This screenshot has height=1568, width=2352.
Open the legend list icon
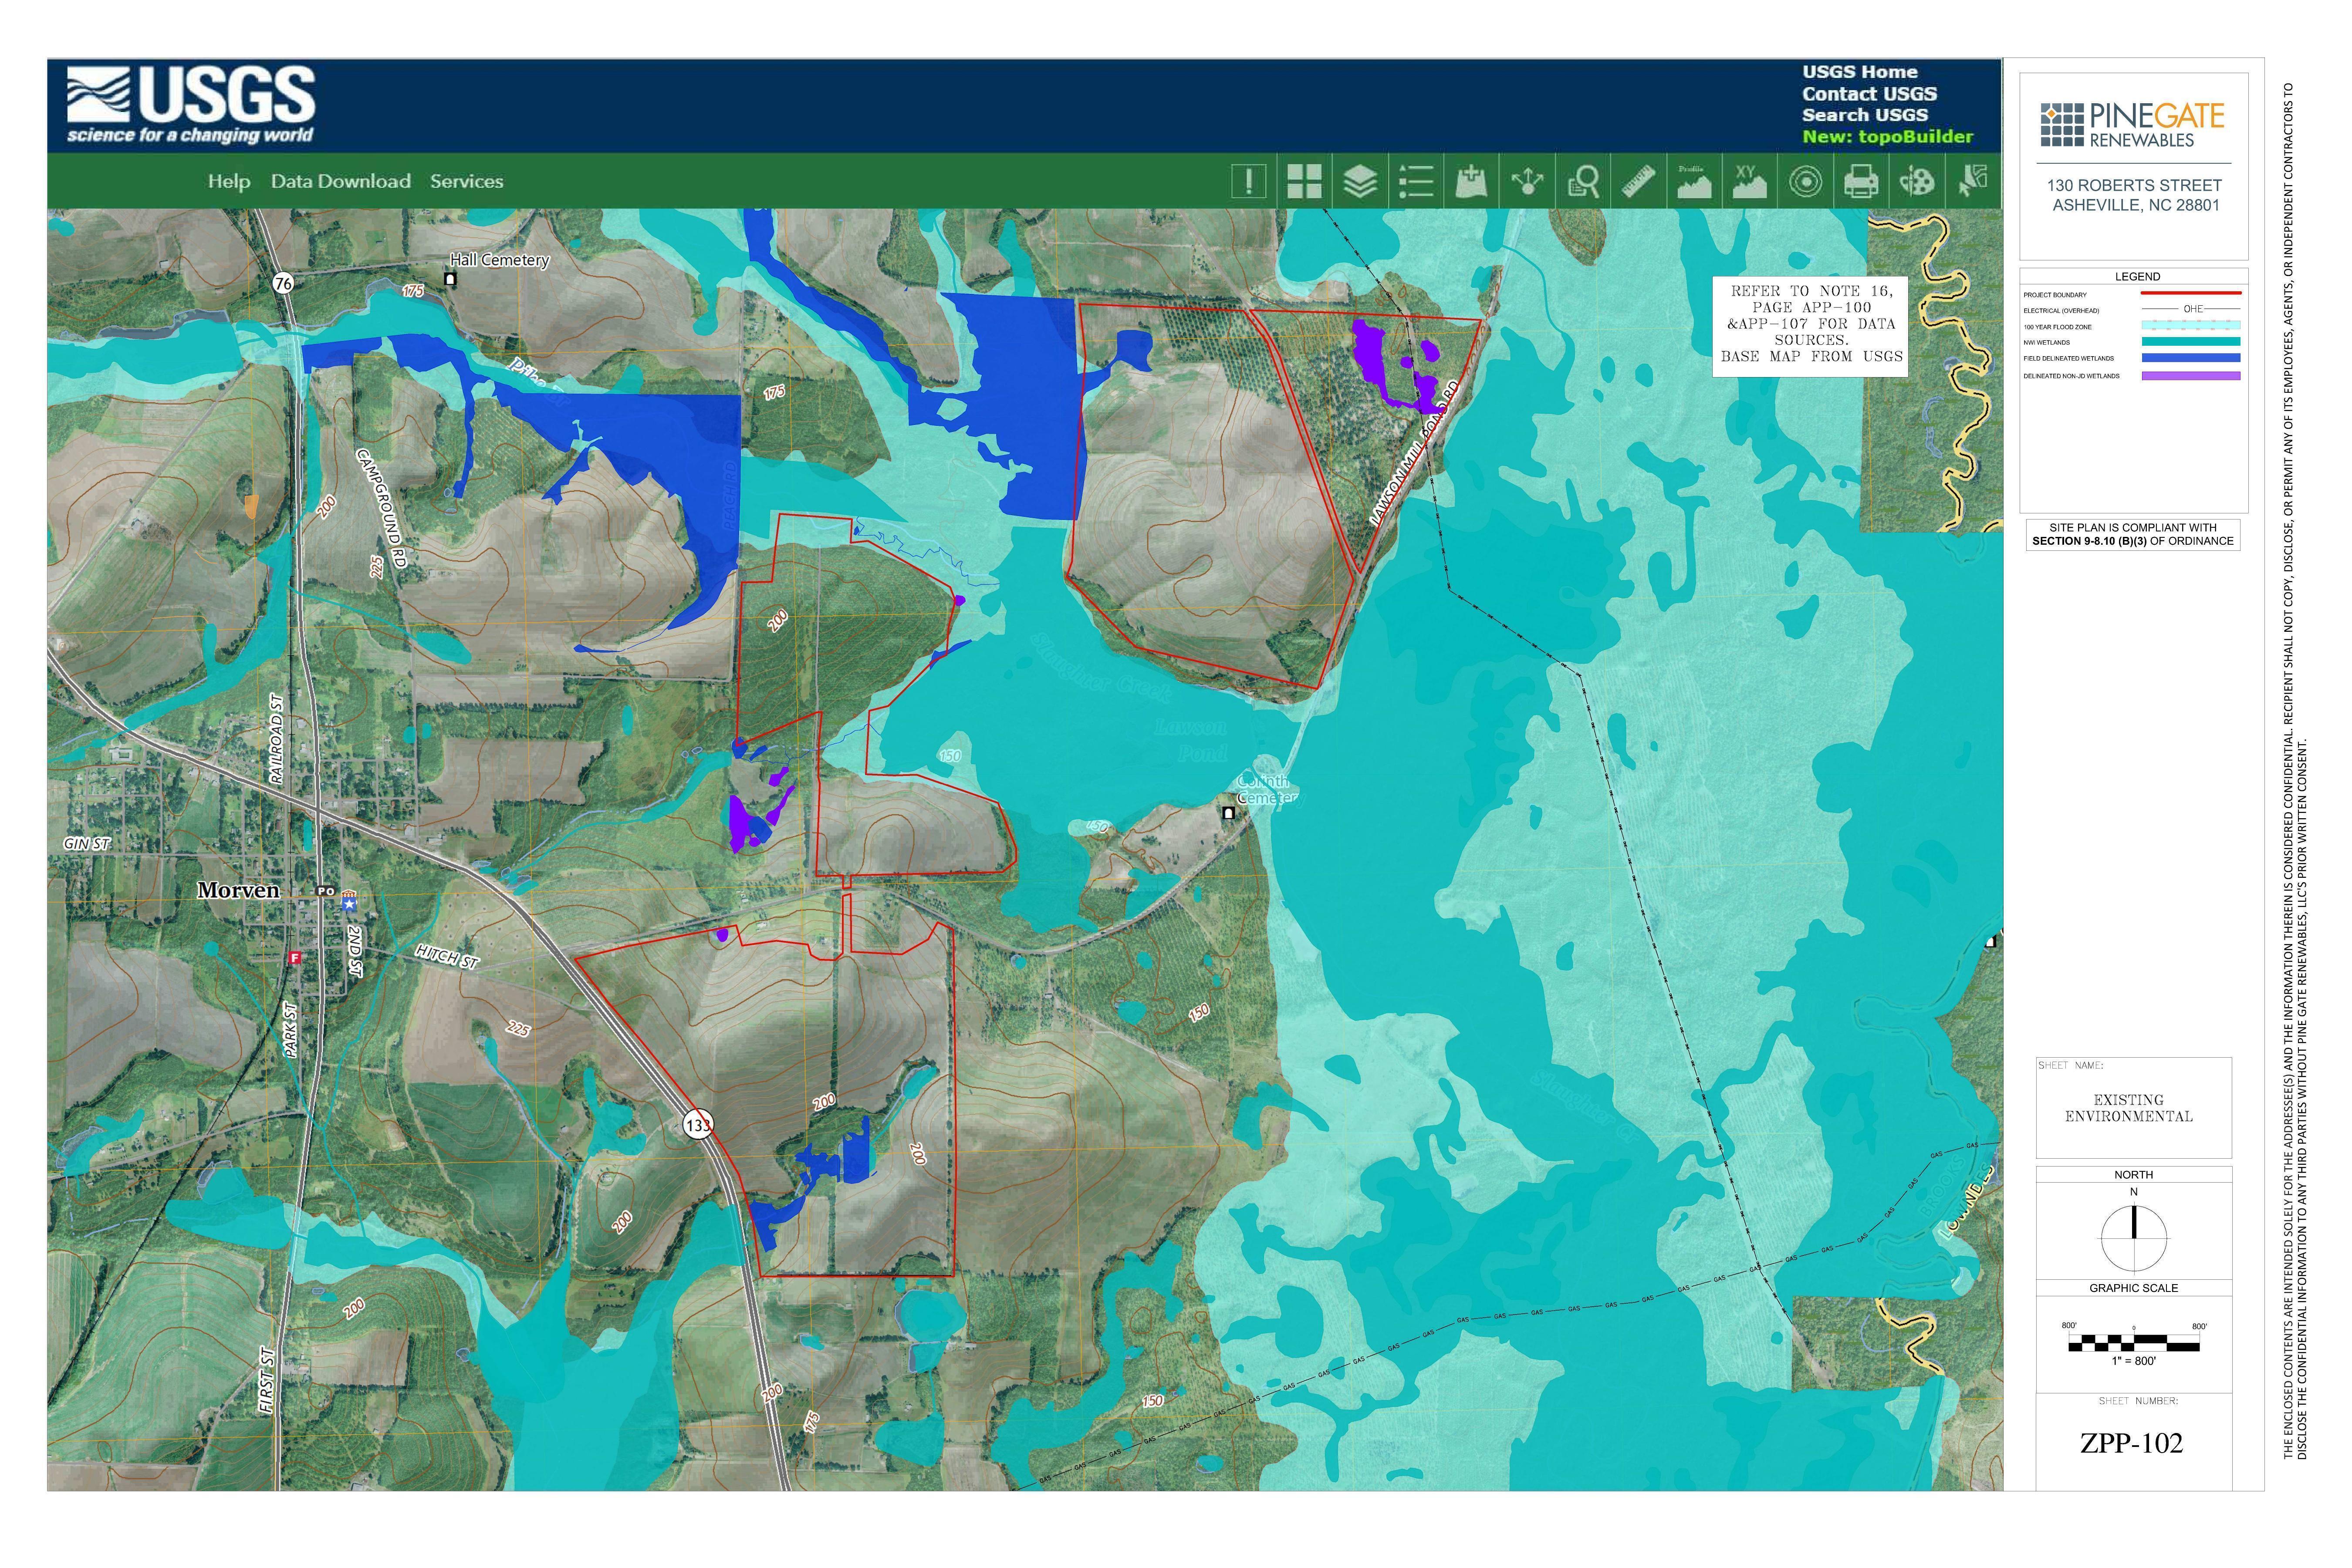(x=1416, y=182)
